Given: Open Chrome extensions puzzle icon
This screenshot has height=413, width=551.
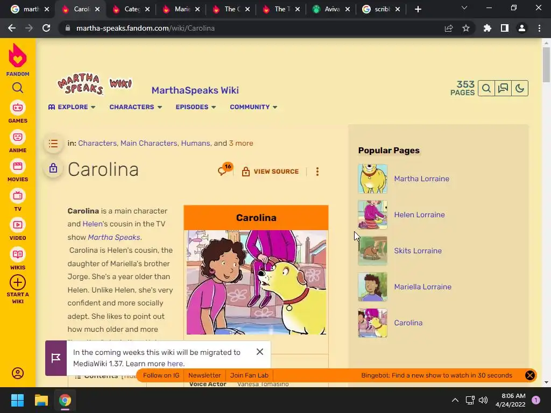Looking at the screenshot, I should (487, 28).
